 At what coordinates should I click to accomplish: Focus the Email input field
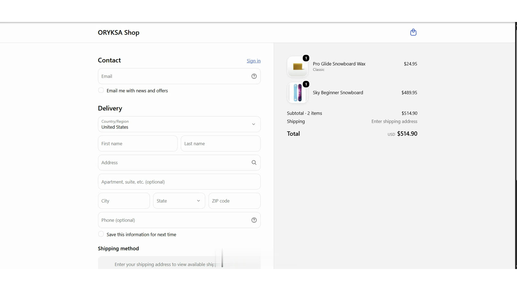tap(179, 76)
